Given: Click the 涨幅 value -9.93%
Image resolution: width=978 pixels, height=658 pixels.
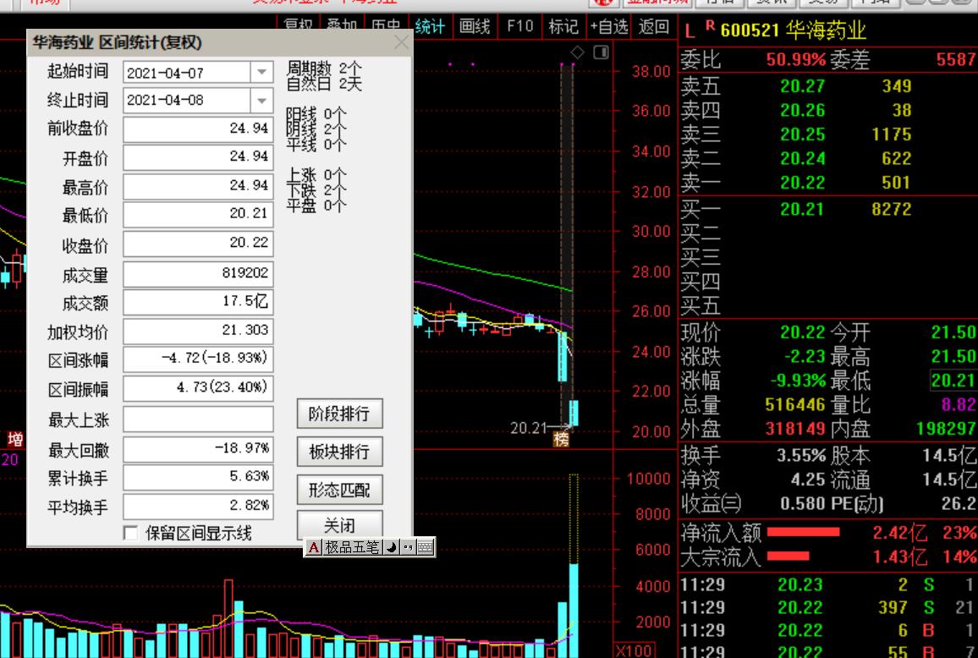Looking at the screenshot, I should [799, 381].
